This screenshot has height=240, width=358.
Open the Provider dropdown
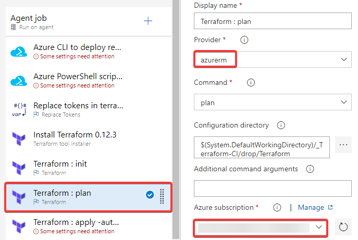(x=273, y=59)
